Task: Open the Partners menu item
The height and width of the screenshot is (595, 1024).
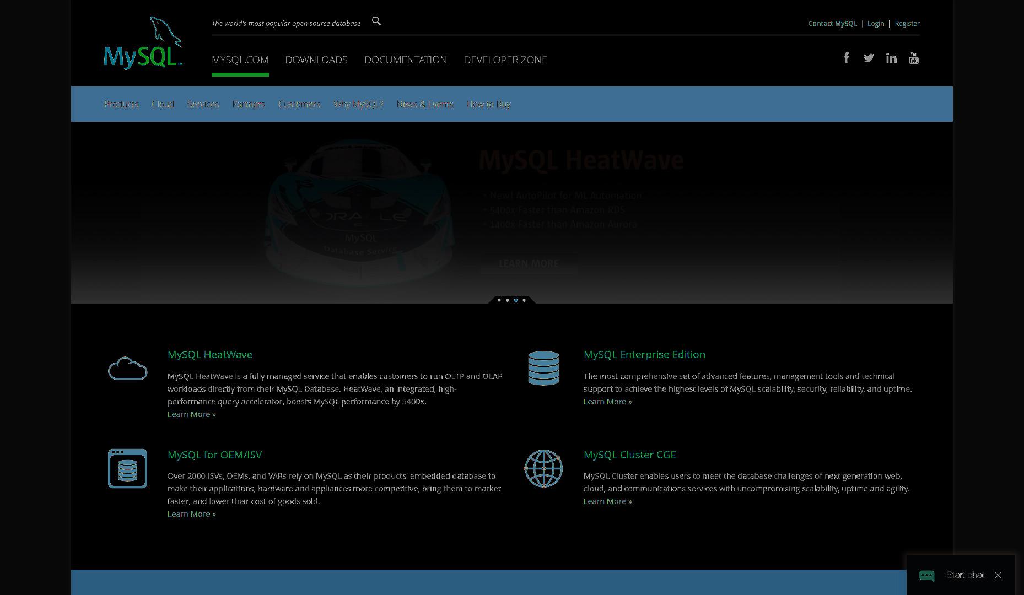Action: tap(249, 104)
